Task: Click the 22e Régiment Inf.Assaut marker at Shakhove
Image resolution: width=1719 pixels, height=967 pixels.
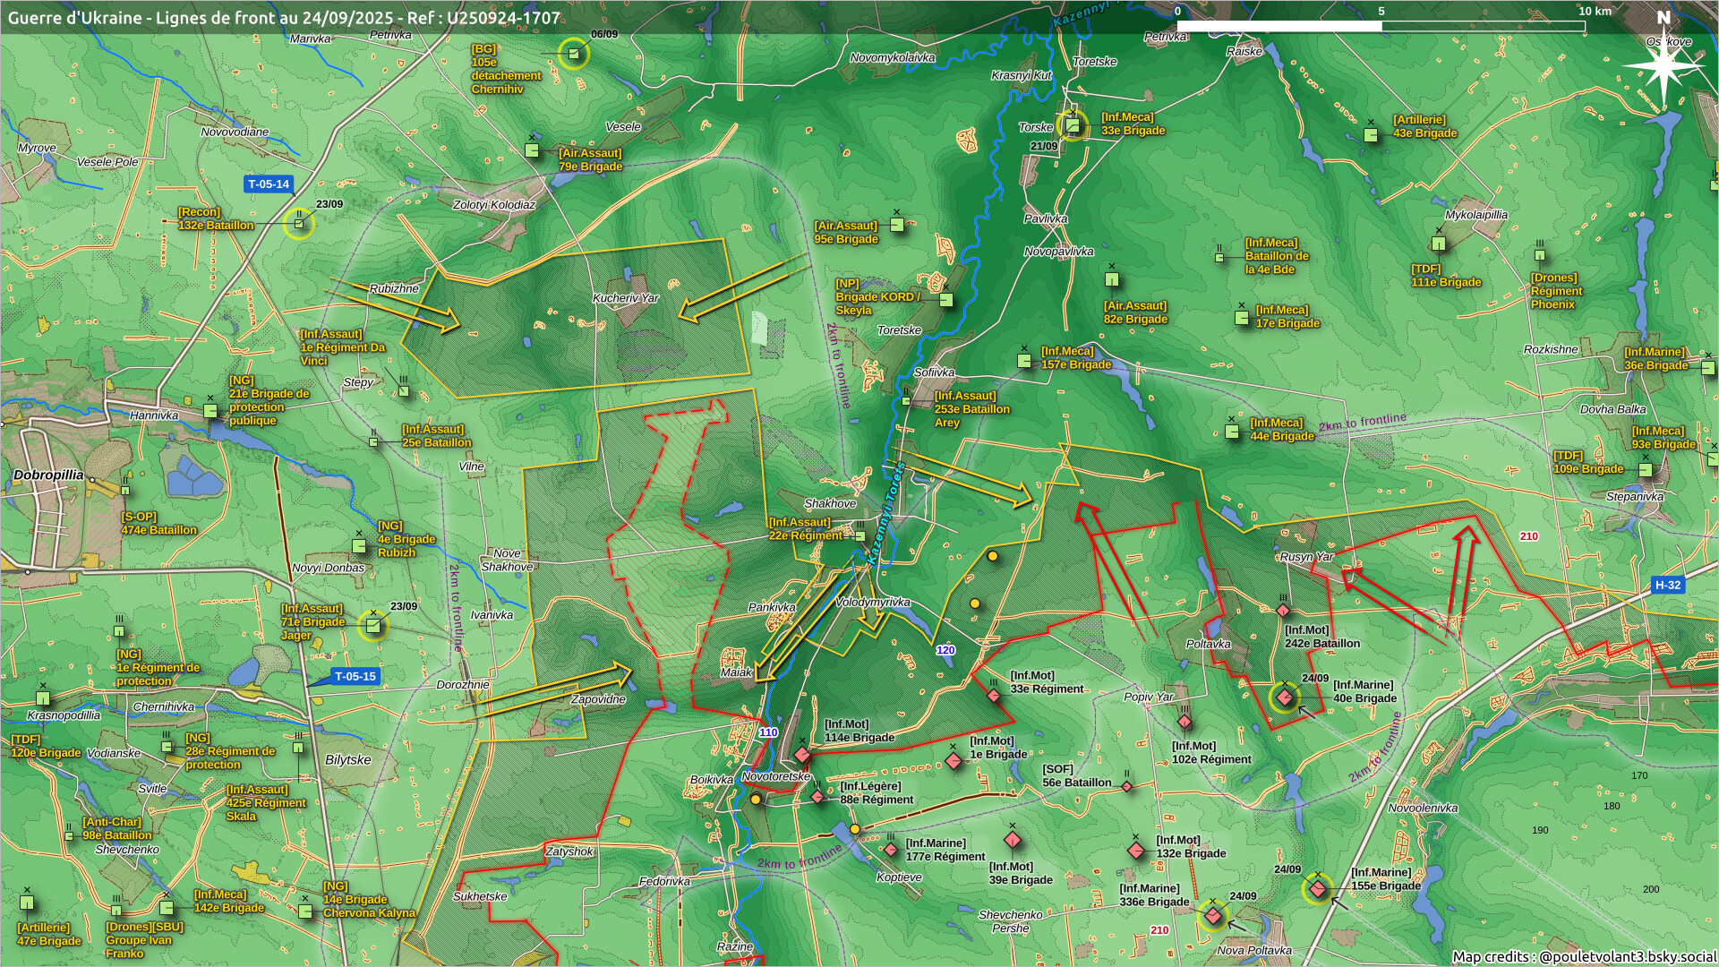Action: pos(859,535)
